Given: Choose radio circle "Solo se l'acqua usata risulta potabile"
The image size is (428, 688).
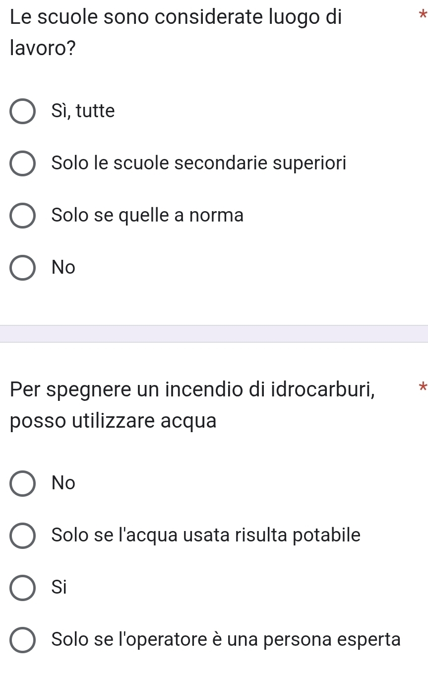Looking at the screenshot, I should click(23, 535).
